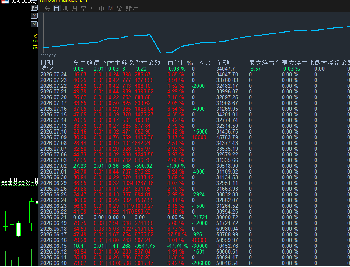Select the 2026.06.10 date row
The image size is (350, 267).
tap(54, 263)
